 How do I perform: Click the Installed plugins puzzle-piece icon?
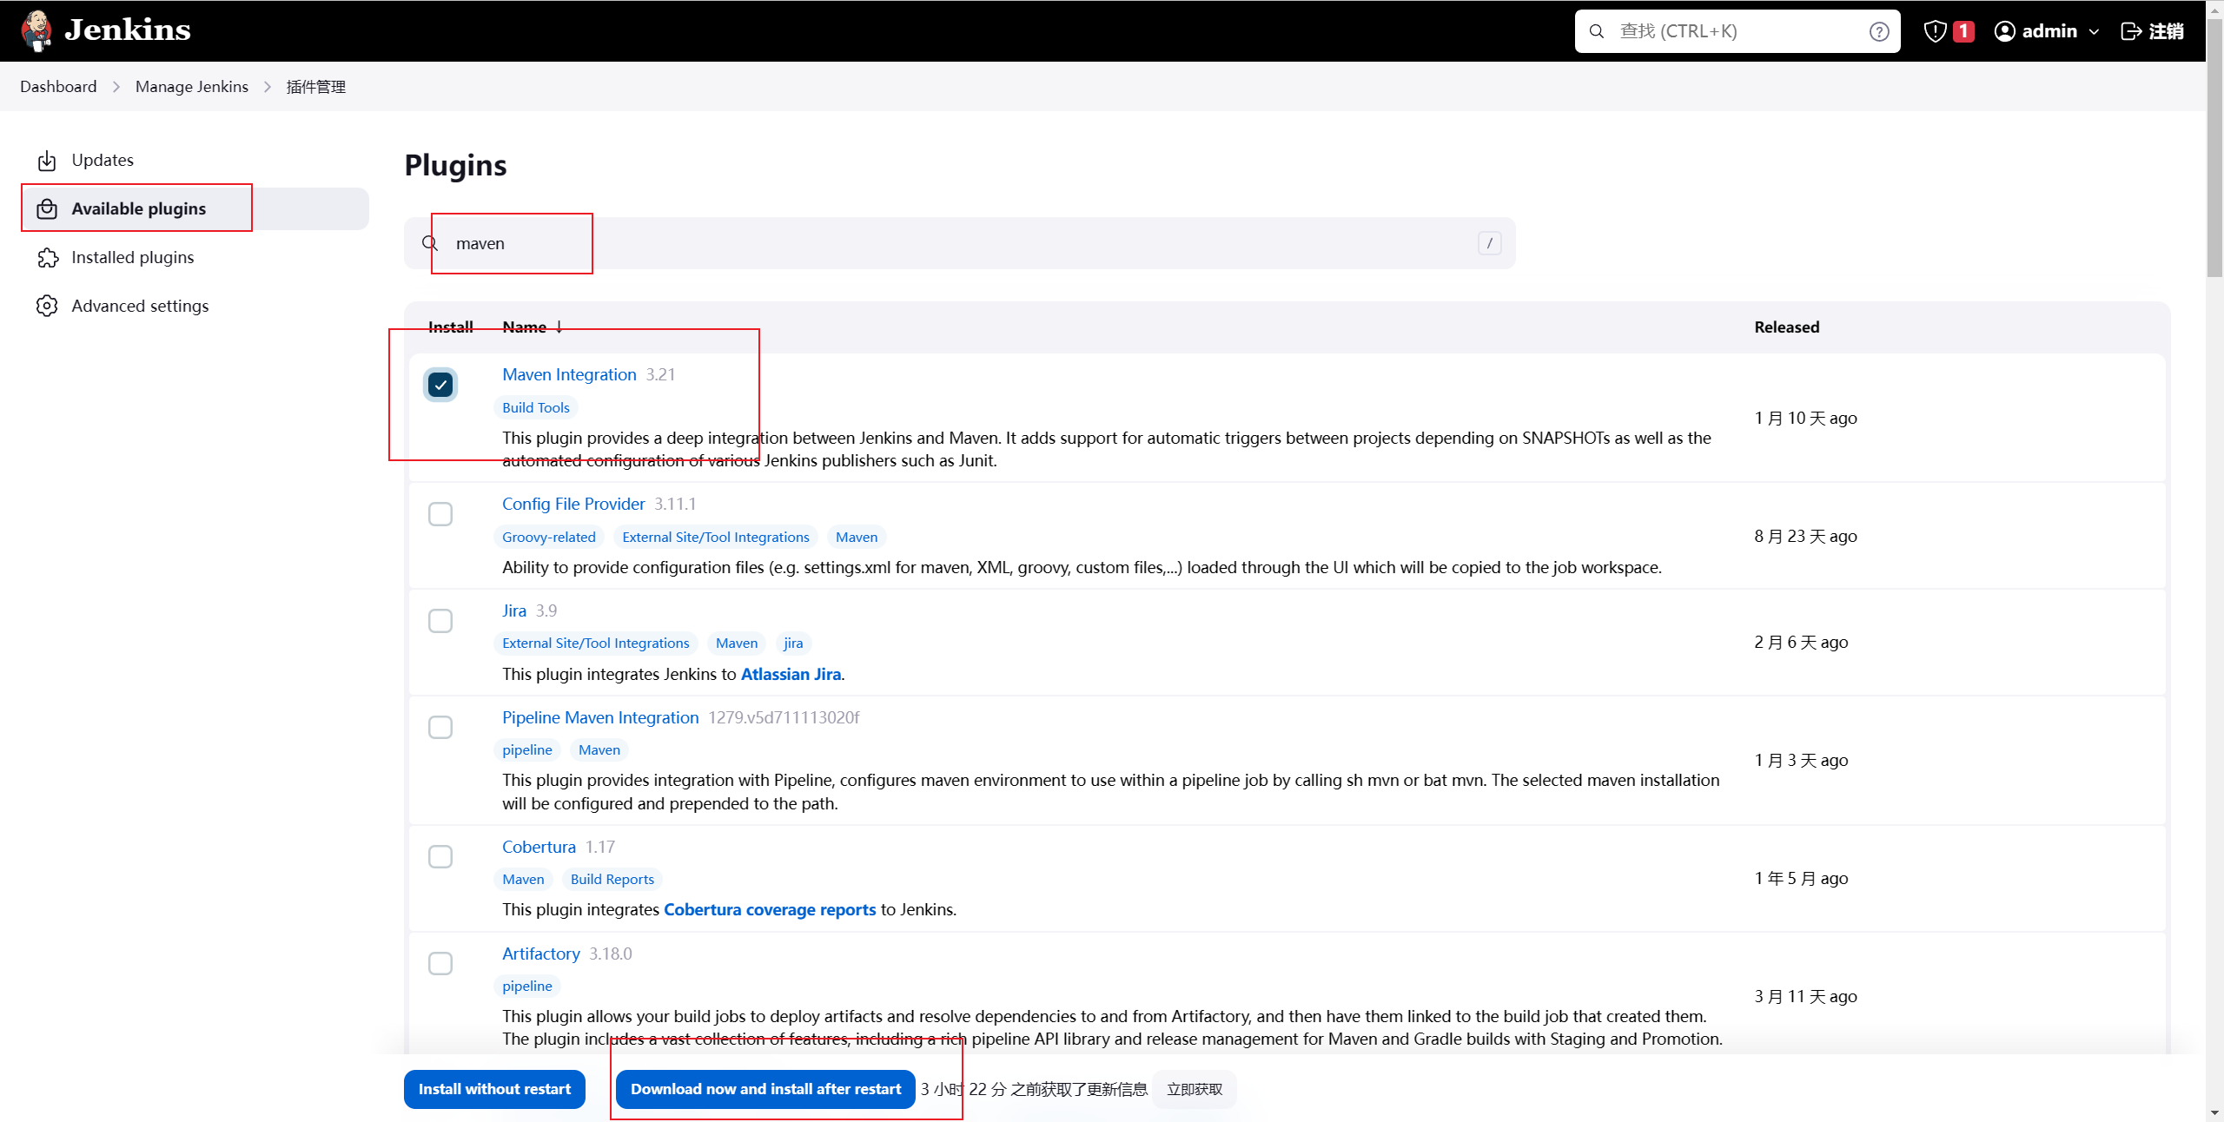pos(47,258)
